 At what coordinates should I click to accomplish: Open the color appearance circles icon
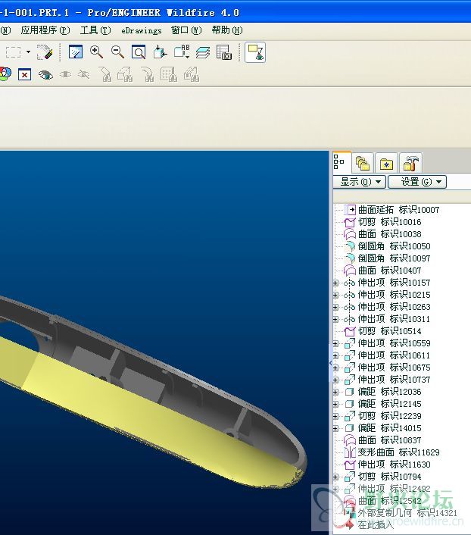tap(5, 74)
